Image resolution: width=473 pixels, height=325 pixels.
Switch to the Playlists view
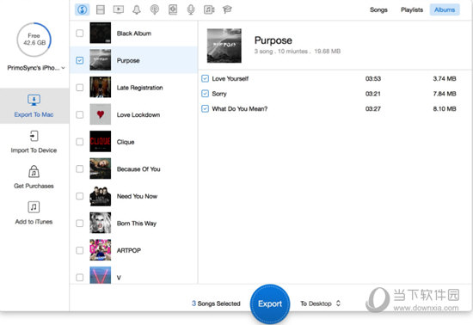tap(412, 10)
